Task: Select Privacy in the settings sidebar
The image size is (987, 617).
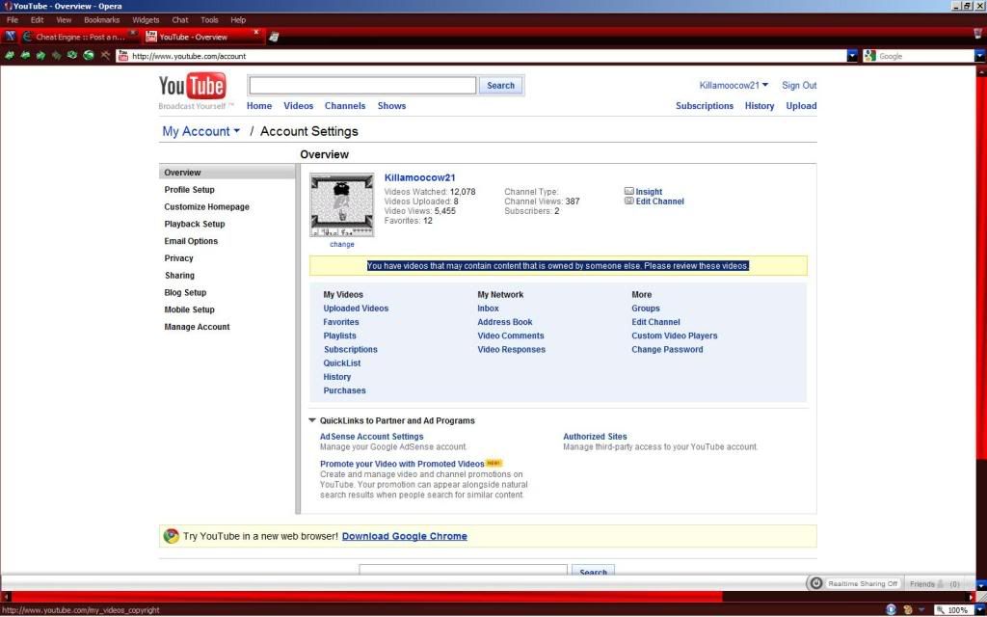Action: pos(178,258)
